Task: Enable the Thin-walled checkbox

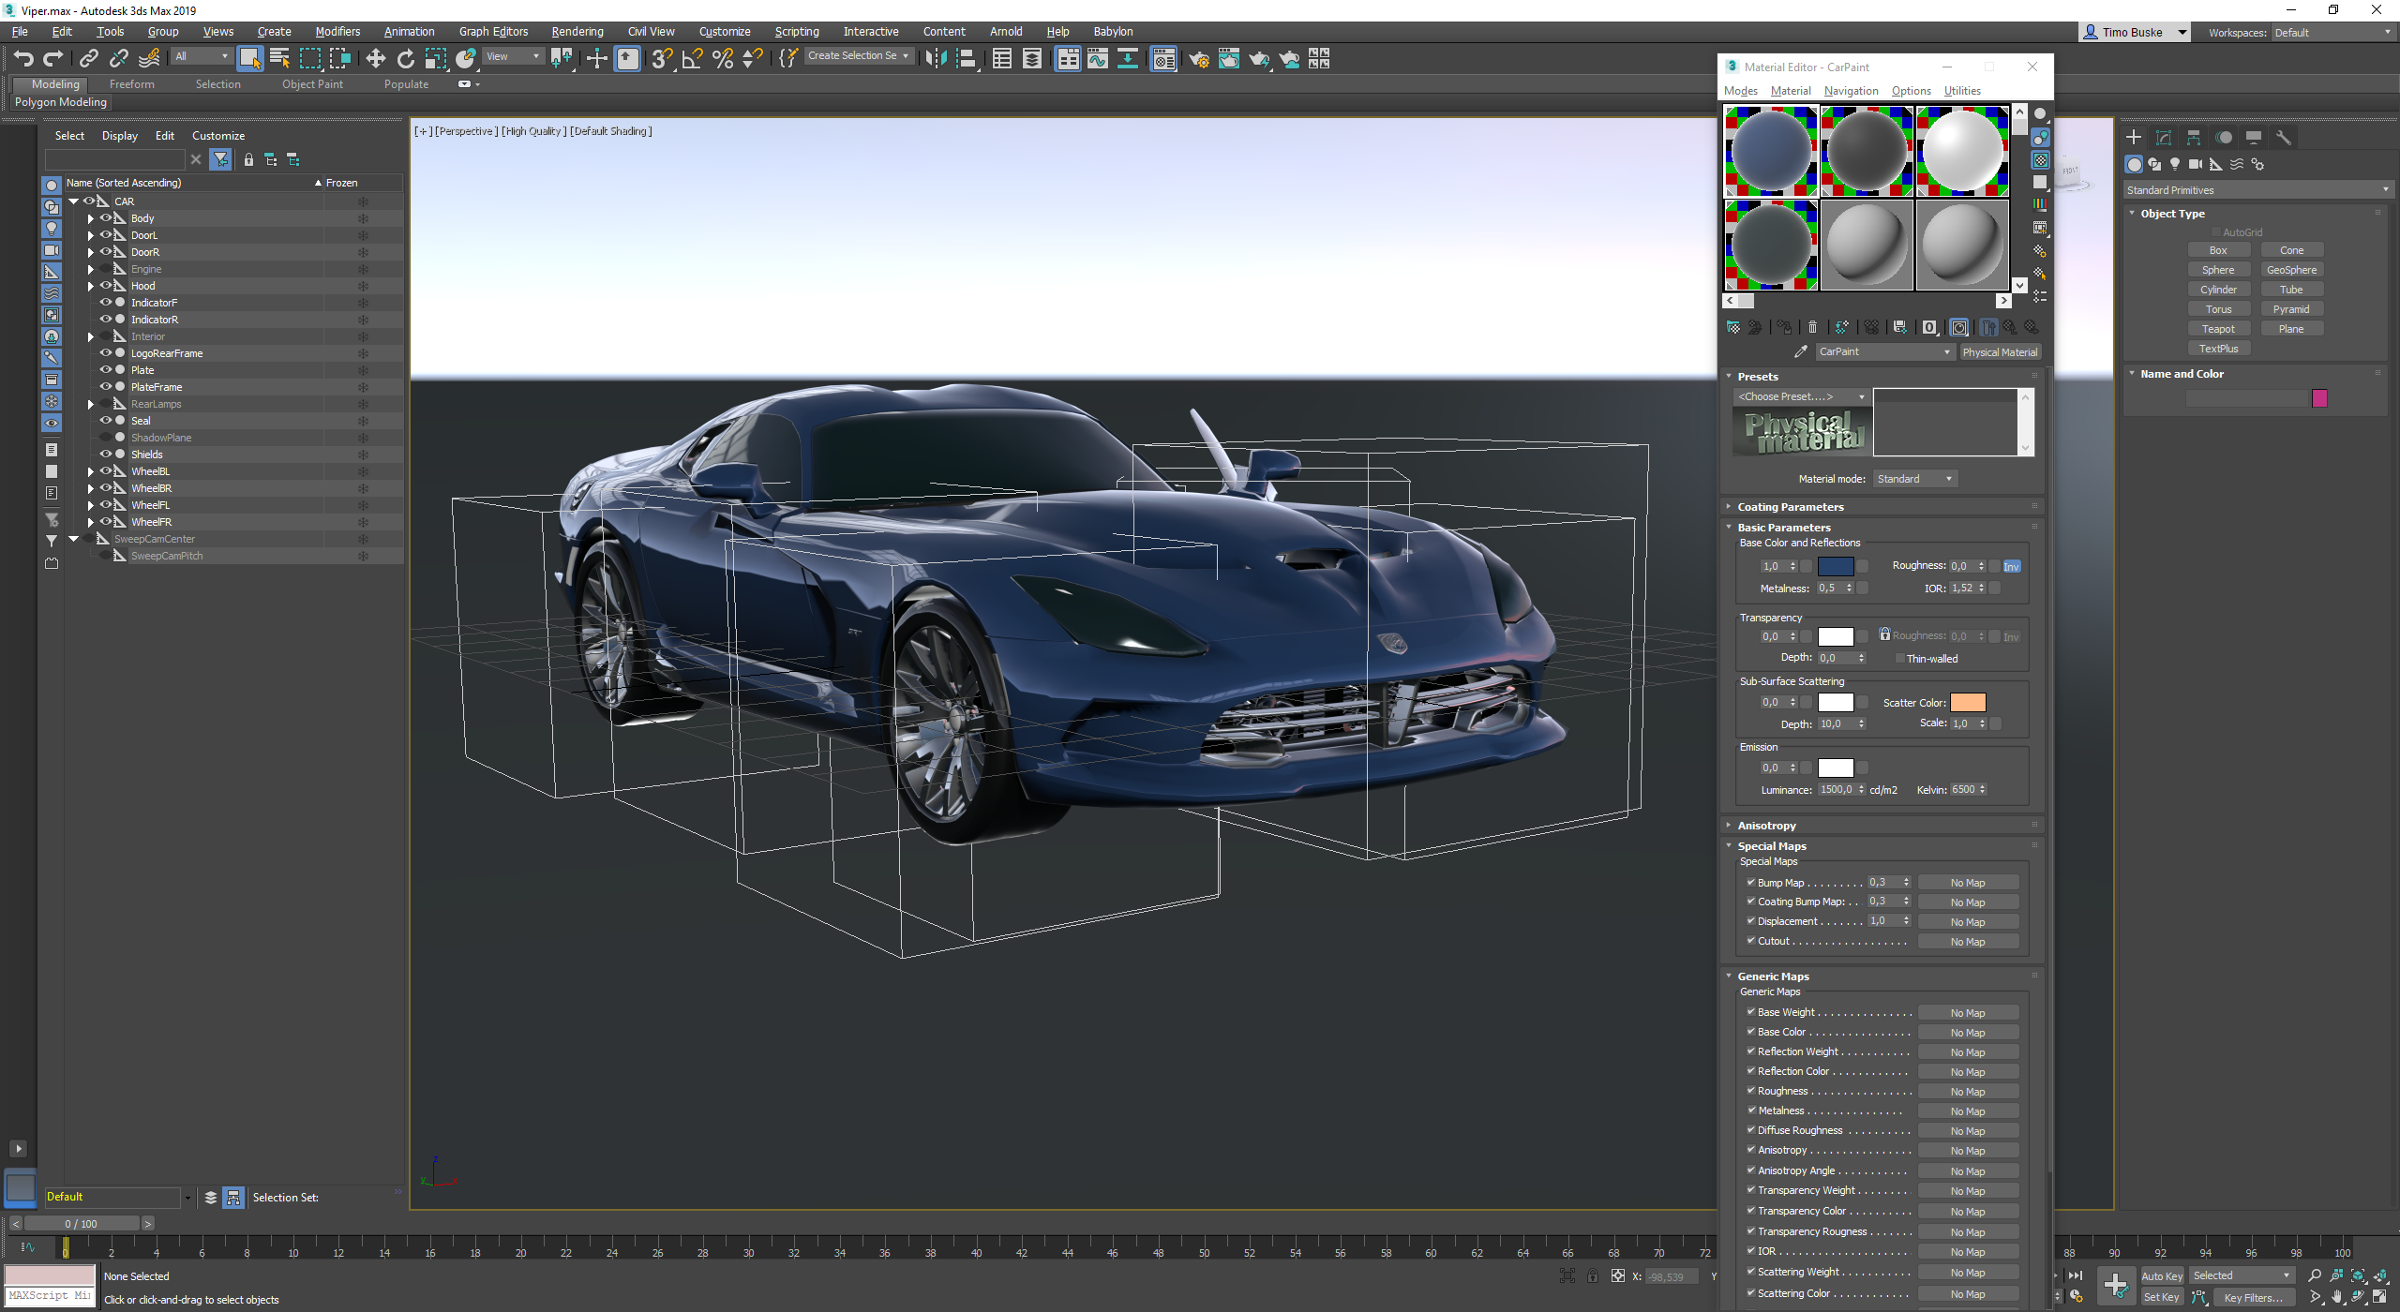Action: (x=1899, y=659)
